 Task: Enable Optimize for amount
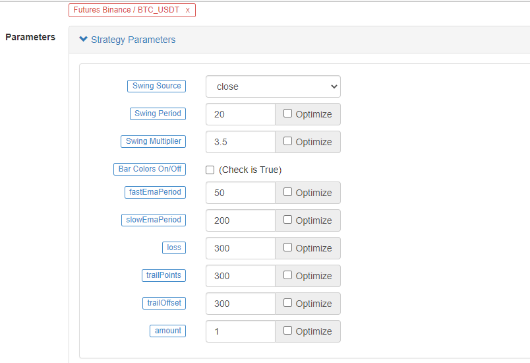click(x=288, y=331)
